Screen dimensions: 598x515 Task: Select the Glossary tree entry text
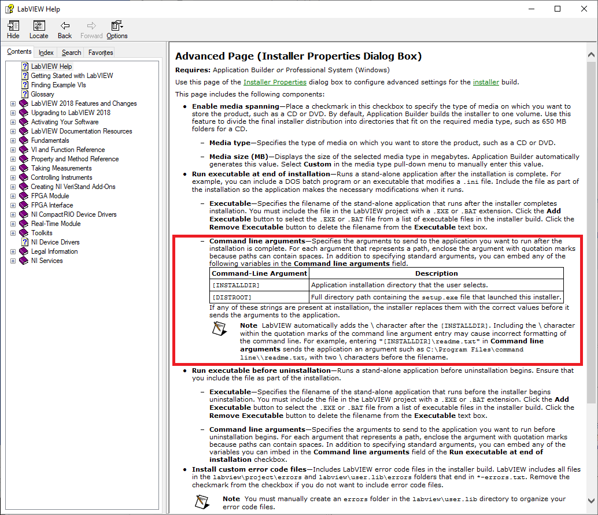(x=42, y=94)
